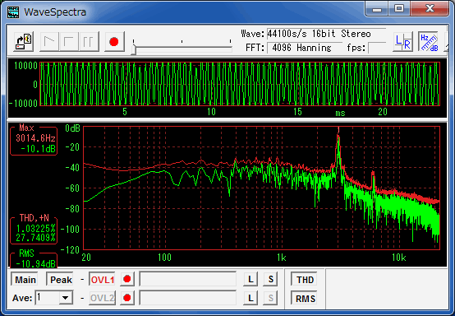Toggle the OVL2 overlay button
The height and width of the screenshot is (316, 455).
pyautogui.click(x=102, y=298)
